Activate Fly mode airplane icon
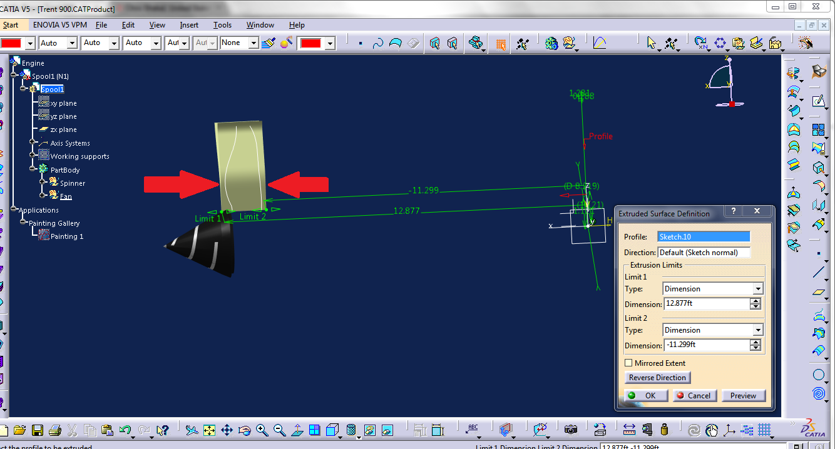The image size is (835, 449). (x=192, y=430)
